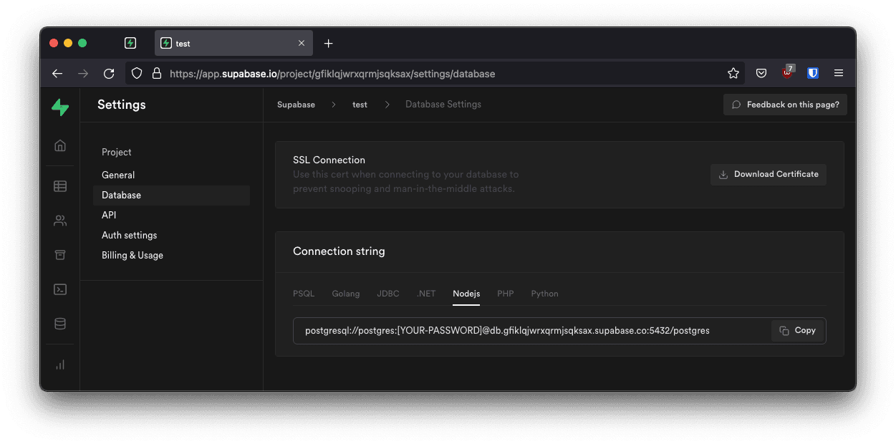Open Firefox hamburger menu
Image resolution: width=896 pixels, height=444 pixels.
pyautogui.click(x=839, y=73)
